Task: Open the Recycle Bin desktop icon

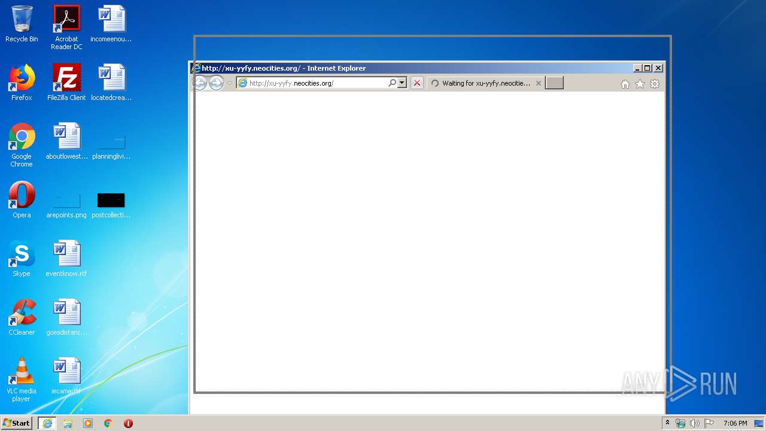Action: coord(22,24)
